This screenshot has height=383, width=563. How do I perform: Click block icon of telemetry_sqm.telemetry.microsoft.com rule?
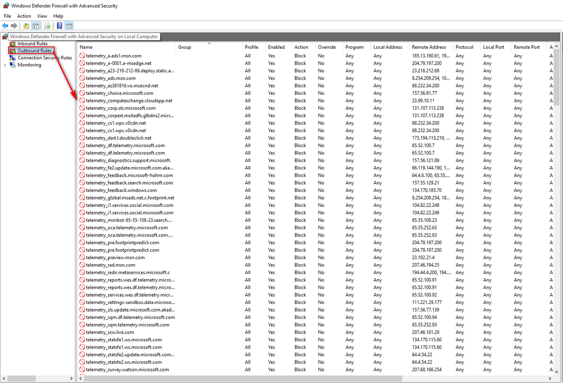[x=82, y=325]
